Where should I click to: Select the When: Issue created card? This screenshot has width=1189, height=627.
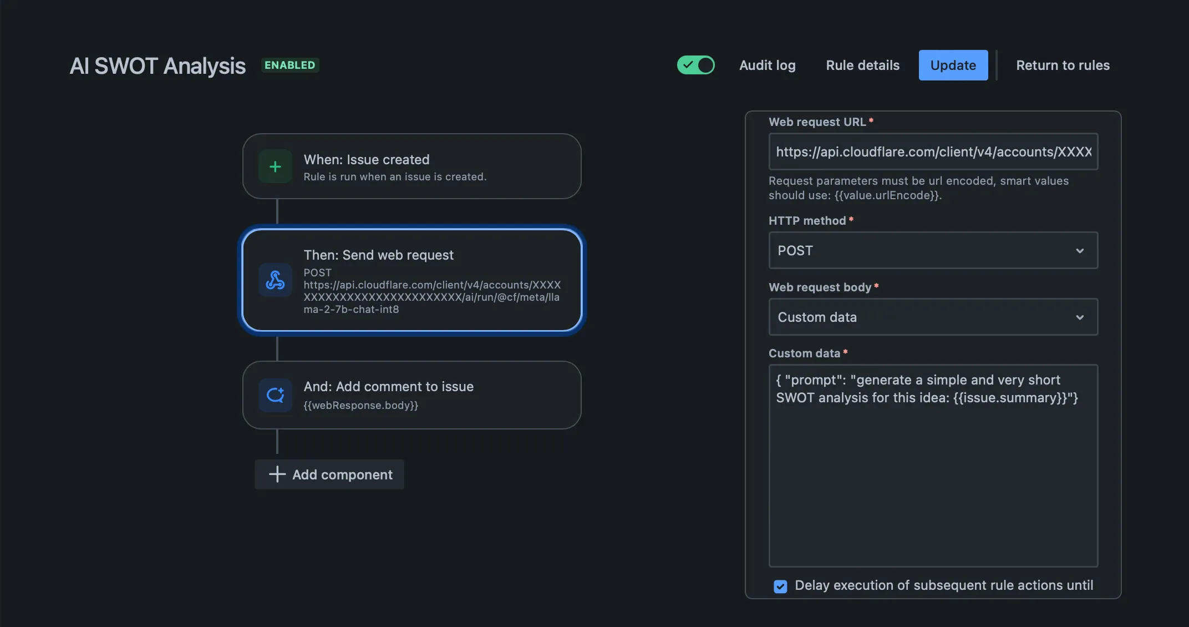(x=411, y=166)
